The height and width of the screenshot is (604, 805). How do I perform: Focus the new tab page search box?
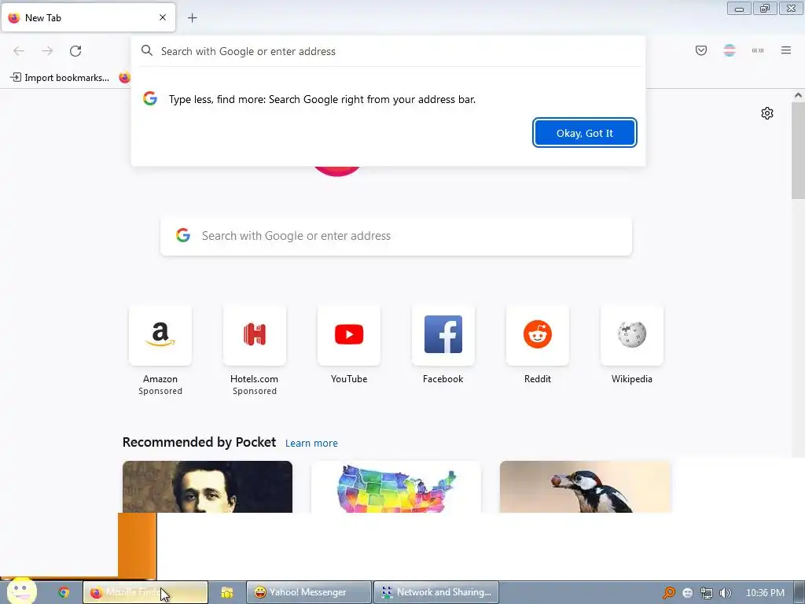click(x=396, y=236)
